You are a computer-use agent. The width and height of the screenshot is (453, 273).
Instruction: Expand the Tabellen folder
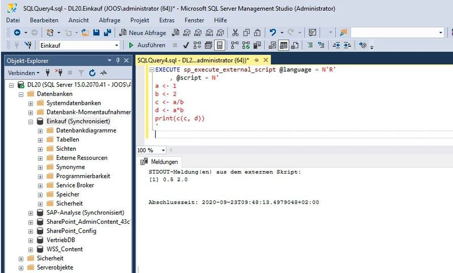click(40, 140)
